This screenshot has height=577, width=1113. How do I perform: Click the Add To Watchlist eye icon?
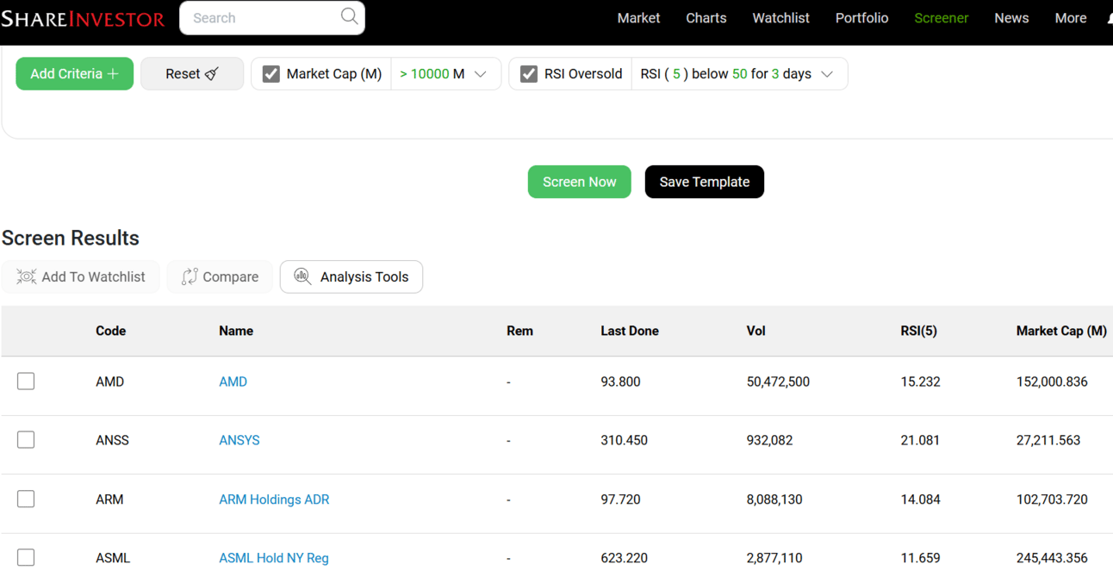pyautogui.click(x=27, y=276)
